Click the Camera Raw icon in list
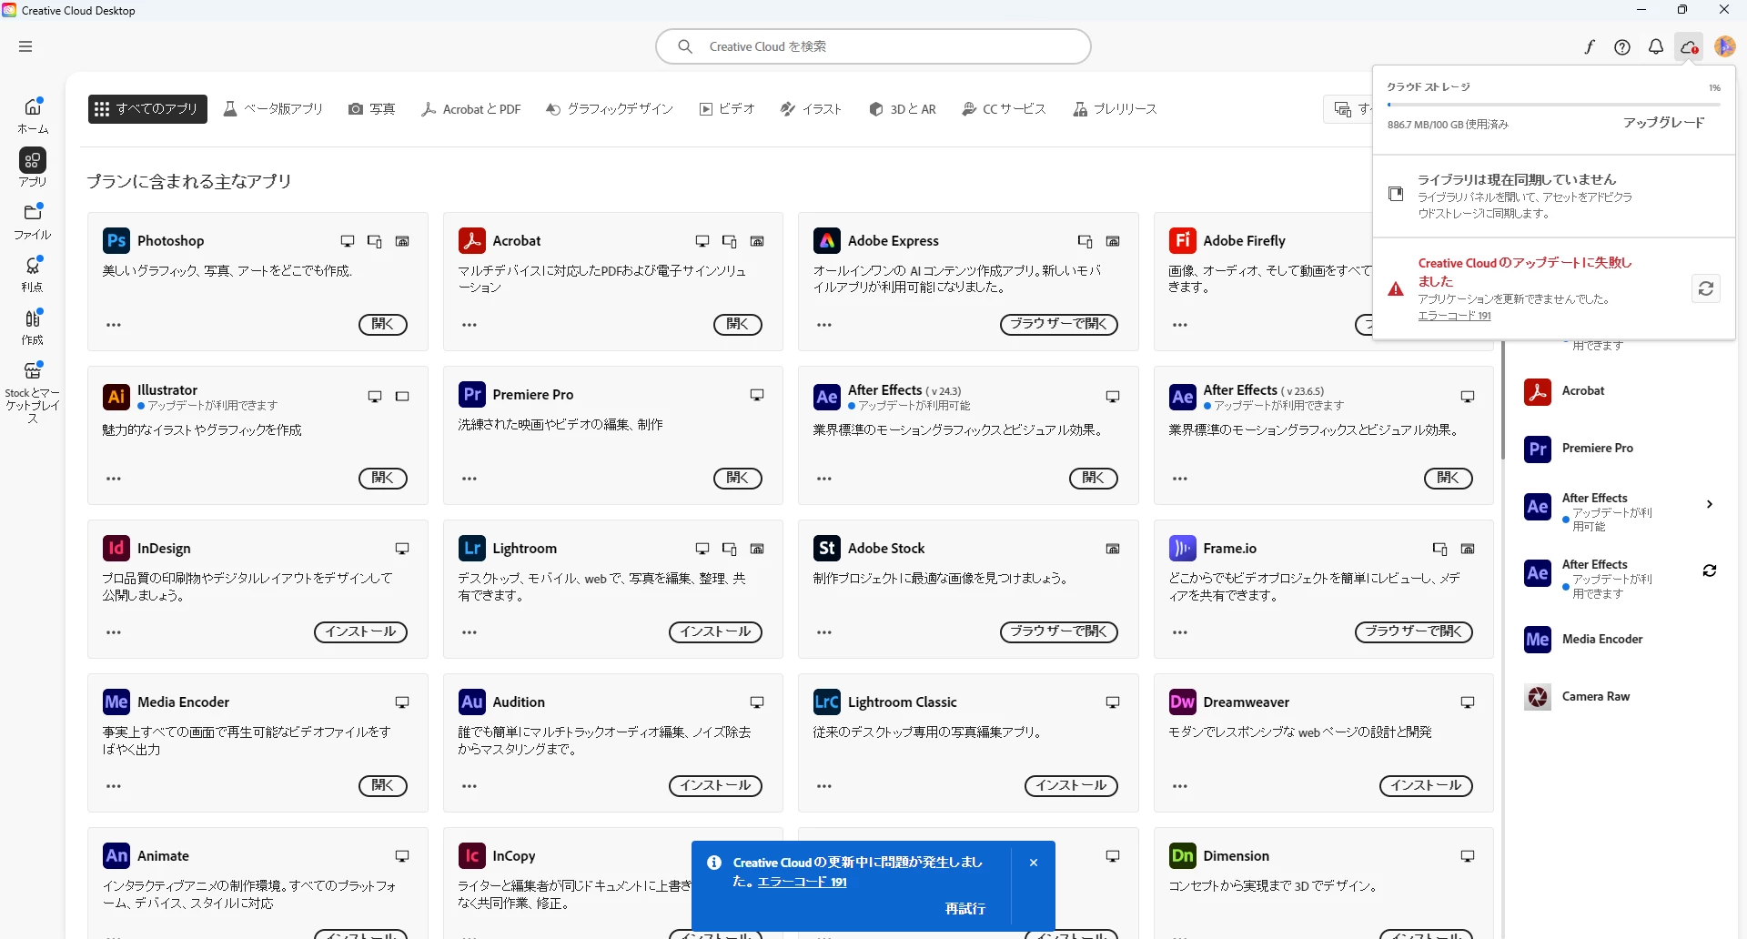The image size is (1747, 939). pyautogui.click(x=1538, y=697)
